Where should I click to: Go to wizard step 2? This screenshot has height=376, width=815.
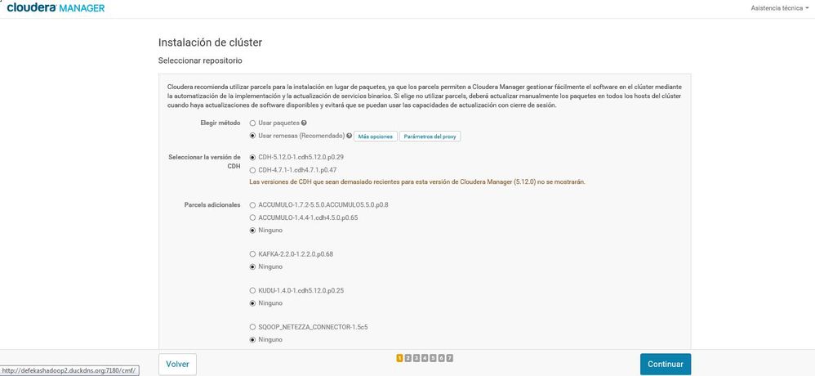(408, 358)
